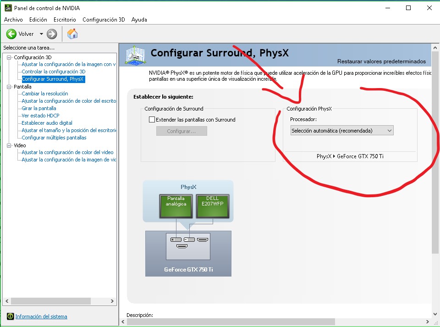
Task: Click Restaurar valores predeterminados link
Action: coord(381,61)
